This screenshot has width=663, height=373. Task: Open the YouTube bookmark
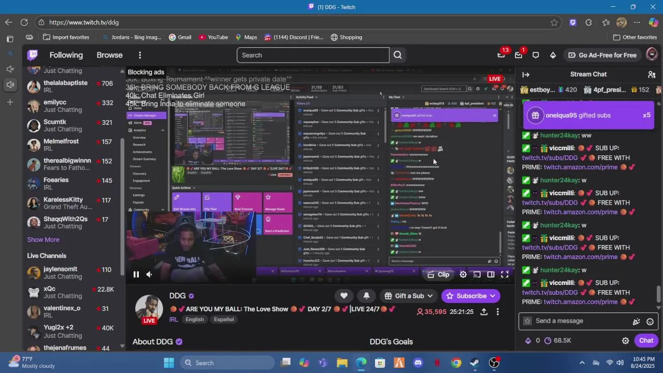pos(213,37)
